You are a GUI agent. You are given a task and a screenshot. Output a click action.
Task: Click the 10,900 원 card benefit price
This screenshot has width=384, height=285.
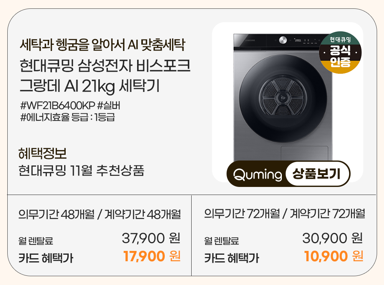pyautogui.click(x=334, y=256)
